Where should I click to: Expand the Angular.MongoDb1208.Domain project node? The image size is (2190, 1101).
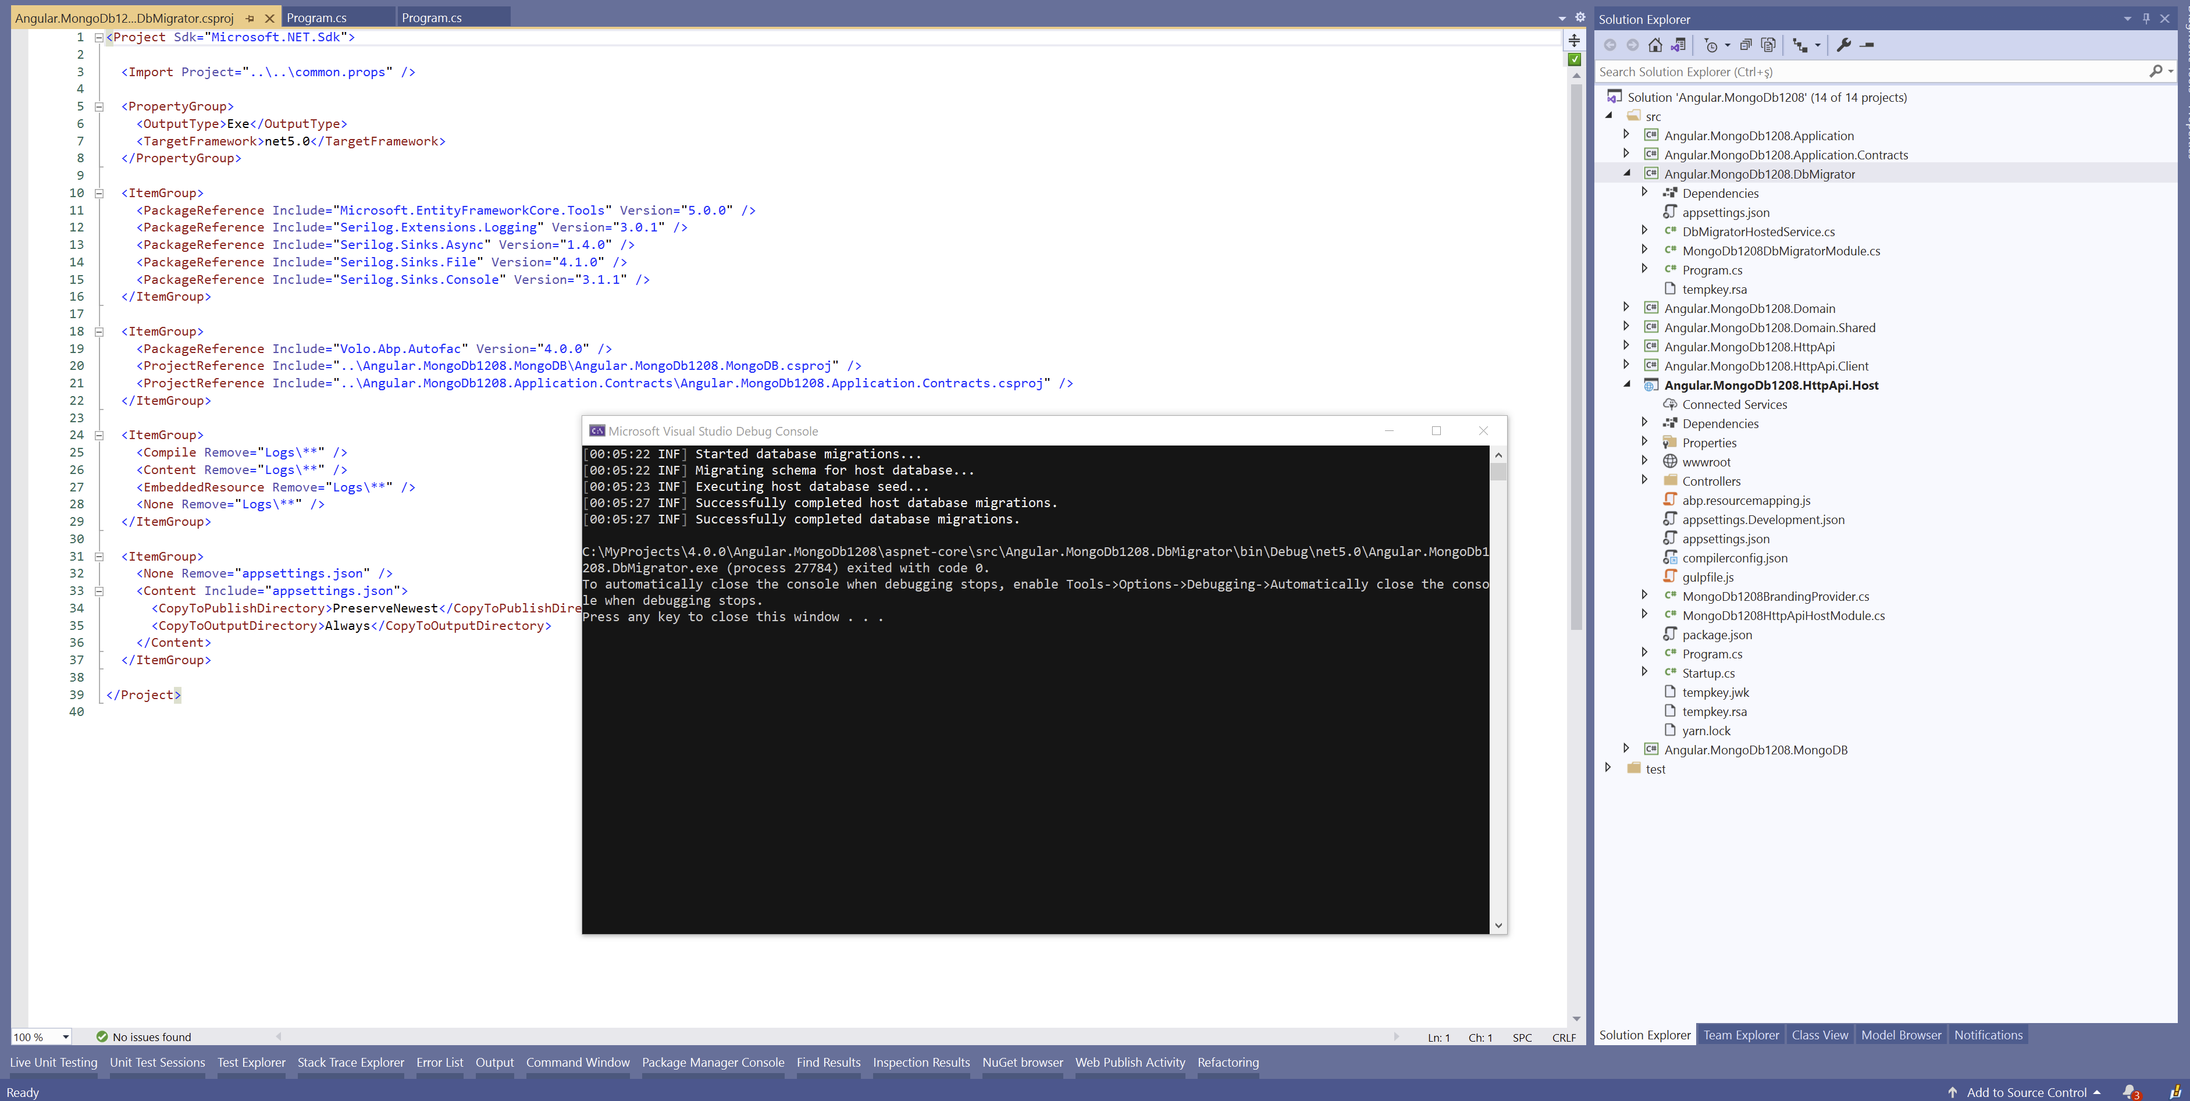pyautogui.click(x=1626, y=307)
